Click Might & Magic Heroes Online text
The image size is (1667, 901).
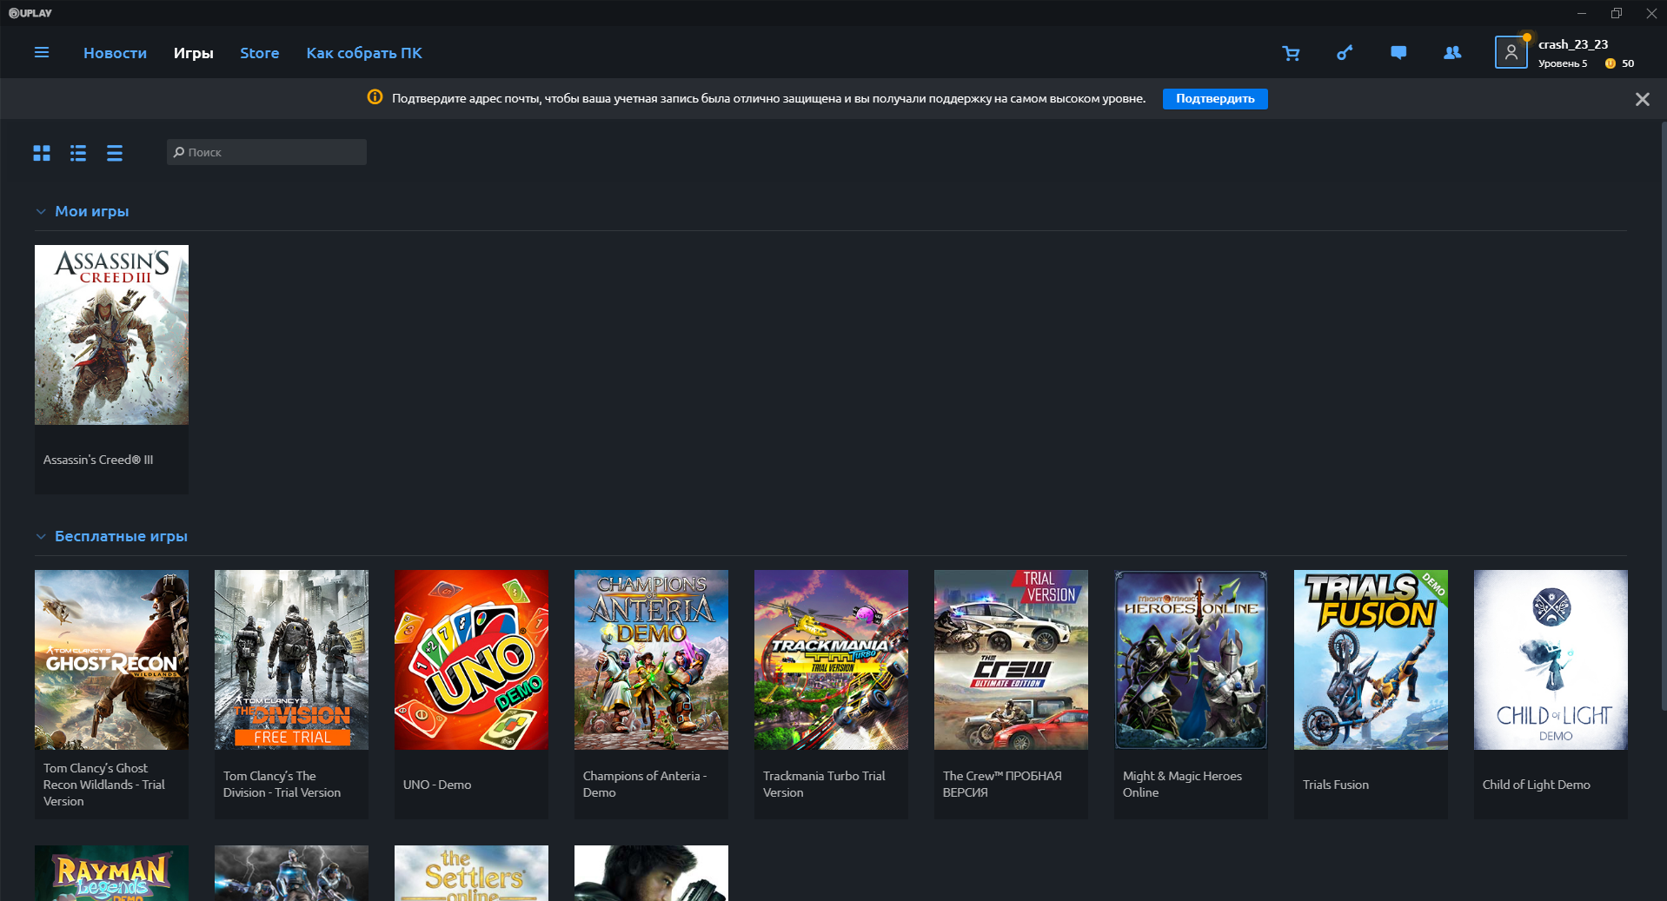click(x=1182, y=785)
